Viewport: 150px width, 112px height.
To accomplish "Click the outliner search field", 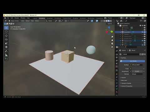I will [x=132, y=21].
